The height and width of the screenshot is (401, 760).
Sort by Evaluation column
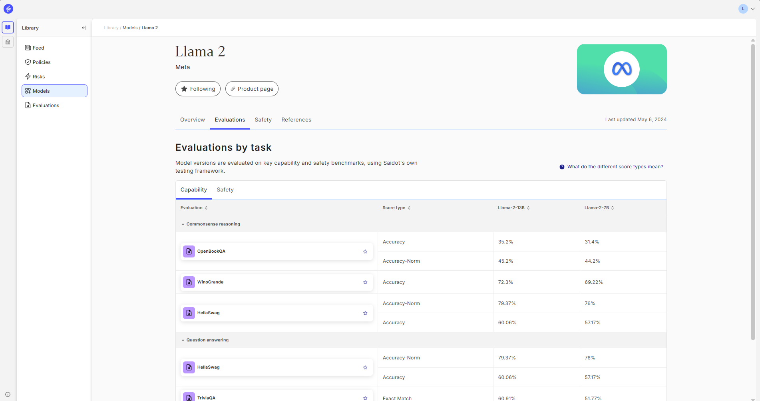coord(194,208)
